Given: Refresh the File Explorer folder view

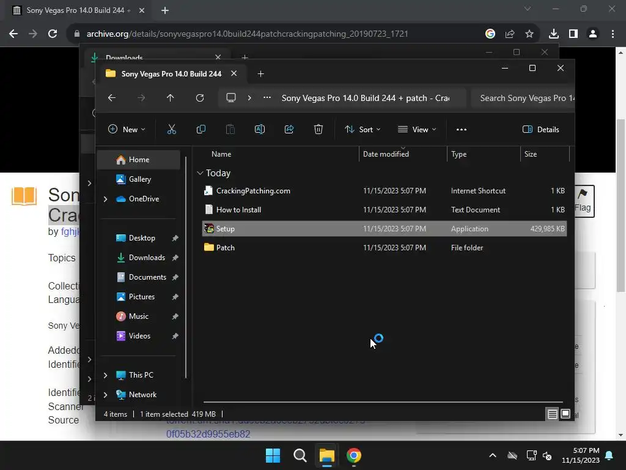Looking at the screenshot, I should 200,98.
